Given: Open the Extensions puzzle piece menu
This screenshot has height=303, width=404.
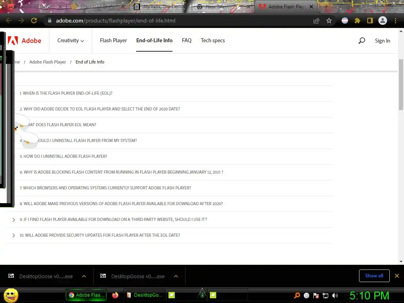Looking at the screenshot, I should [357, 21].
